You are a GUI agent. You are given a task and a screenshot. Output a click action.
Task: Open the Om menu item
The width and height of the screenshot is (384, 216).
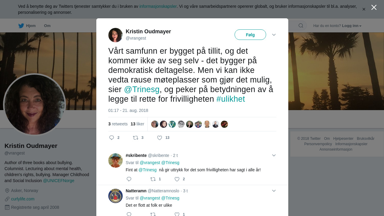click(47, 26)
